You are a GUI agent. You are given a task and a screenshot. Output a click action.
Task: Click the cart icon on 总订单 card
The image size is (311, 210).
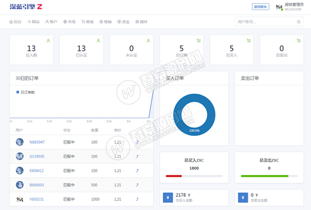[199, 41]
